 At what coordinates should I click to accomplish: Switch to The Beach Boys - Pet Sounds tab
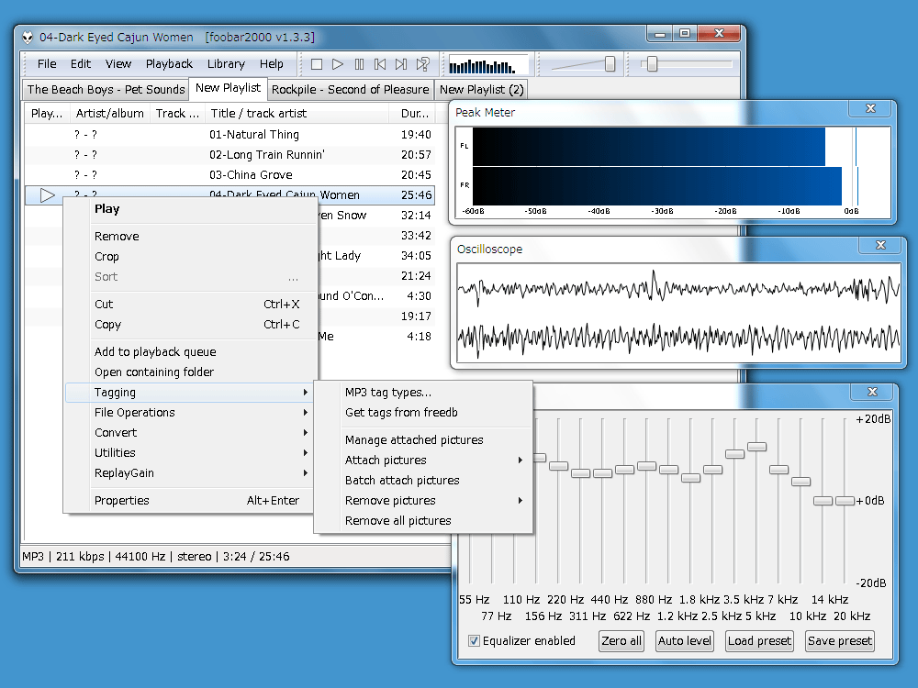click(106, 90)
